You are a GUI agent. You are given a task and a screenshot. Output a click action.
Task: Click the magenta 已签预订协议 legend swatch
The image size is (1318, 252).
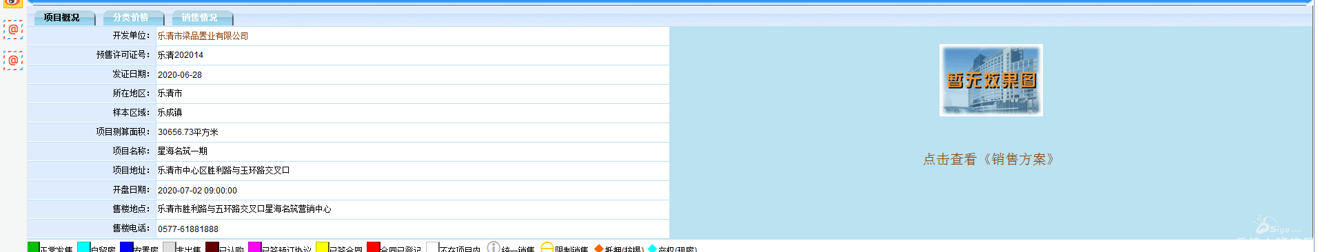click(254, 247)
